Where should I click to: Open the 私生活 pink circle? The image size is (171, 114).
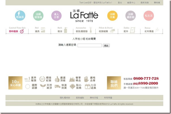click(x=149, y=16)
